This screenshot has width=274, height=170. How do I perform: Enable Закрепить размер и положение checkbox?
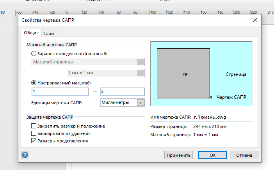[x=34, y=126]
